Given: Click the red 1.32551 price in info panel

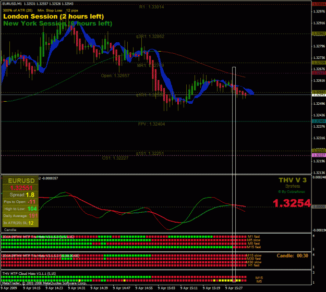Looking at the screenshot, I should click(x=21, y=188).
